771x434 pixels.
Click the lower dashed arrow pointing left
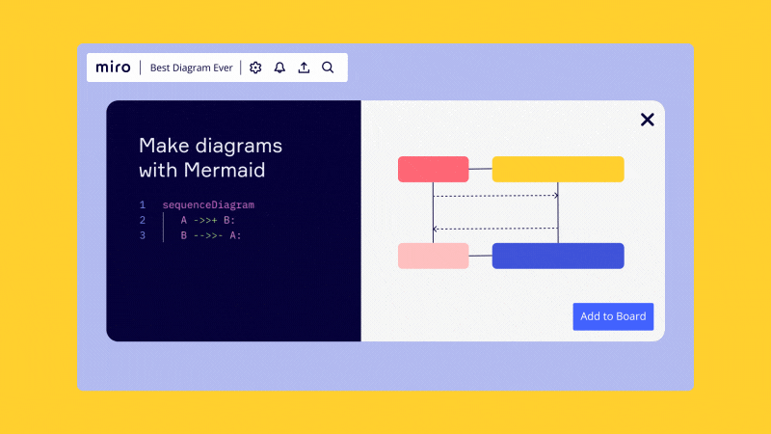point(495,229)
